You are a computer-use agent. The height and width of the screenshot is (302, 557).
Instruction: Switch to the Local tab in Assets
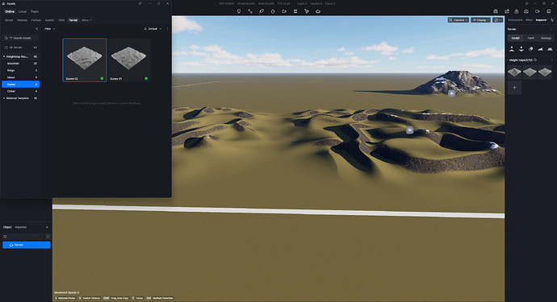(23, 12)
